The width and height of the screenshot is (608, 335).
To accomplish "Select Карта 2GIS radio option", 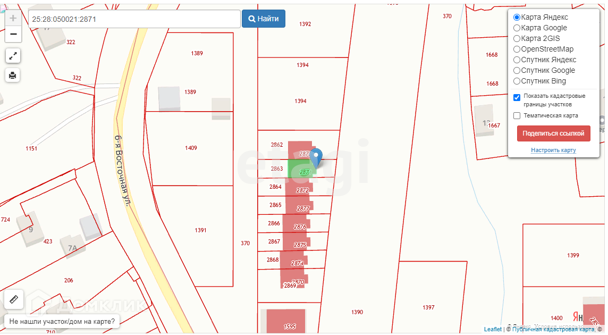I will tap(517, 38).
